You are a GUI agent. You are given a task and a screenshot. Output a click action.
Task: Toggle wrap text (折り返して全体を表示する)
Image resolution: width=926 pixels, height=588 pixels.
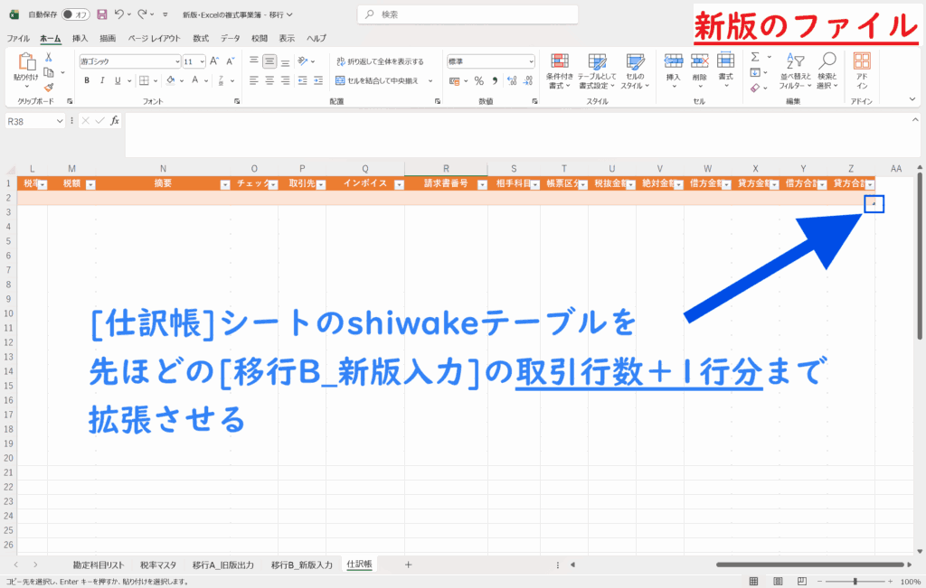coord(378,61)
